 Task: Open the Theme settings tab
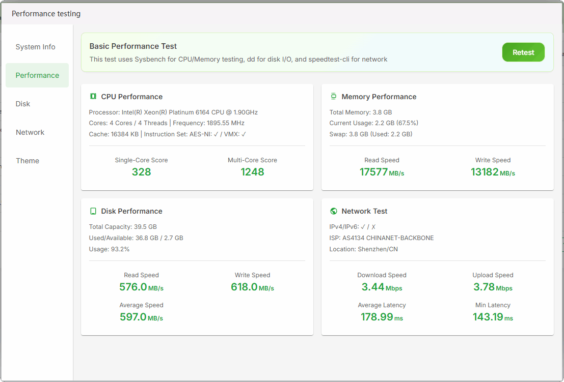28,161
